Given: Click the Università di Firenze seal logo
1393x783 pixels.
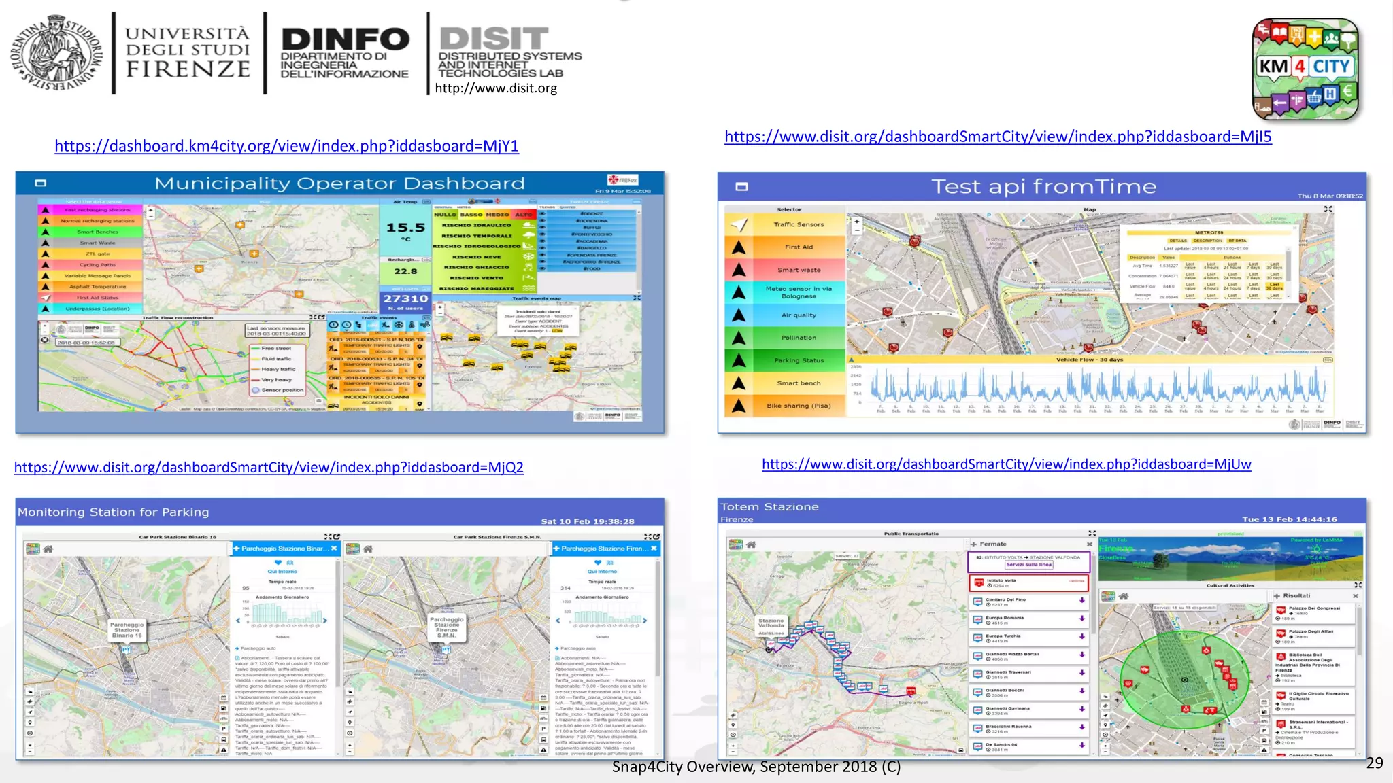Looking at the screenshot, I should (x=57, y=53).
